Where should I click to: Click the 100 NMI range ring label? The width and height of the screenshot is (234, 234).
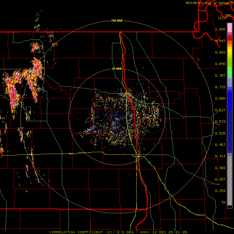(x=117, y=21)
